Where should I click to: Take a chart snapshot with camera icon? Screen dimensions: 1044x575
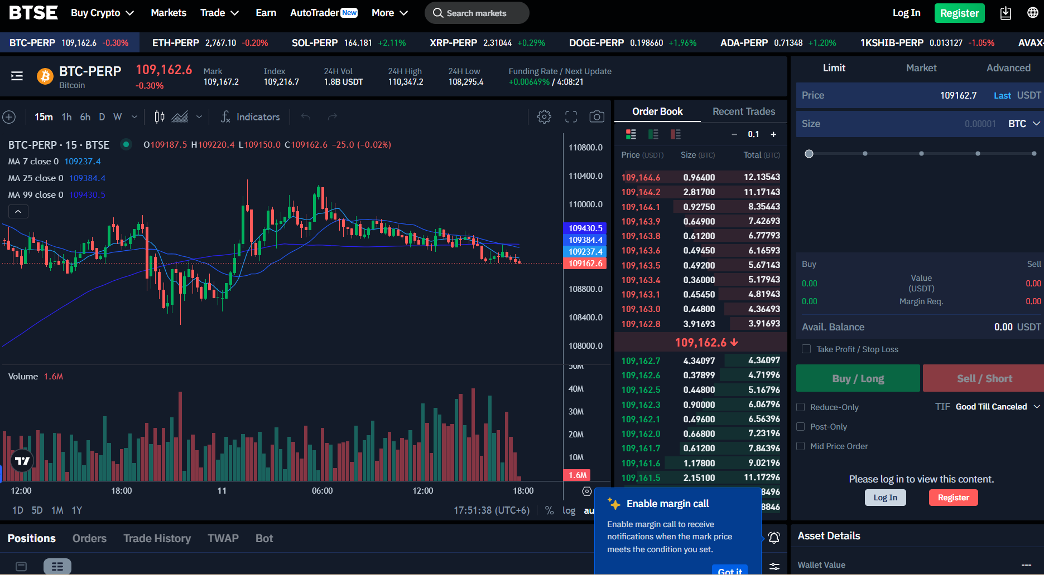coord(597,117)
